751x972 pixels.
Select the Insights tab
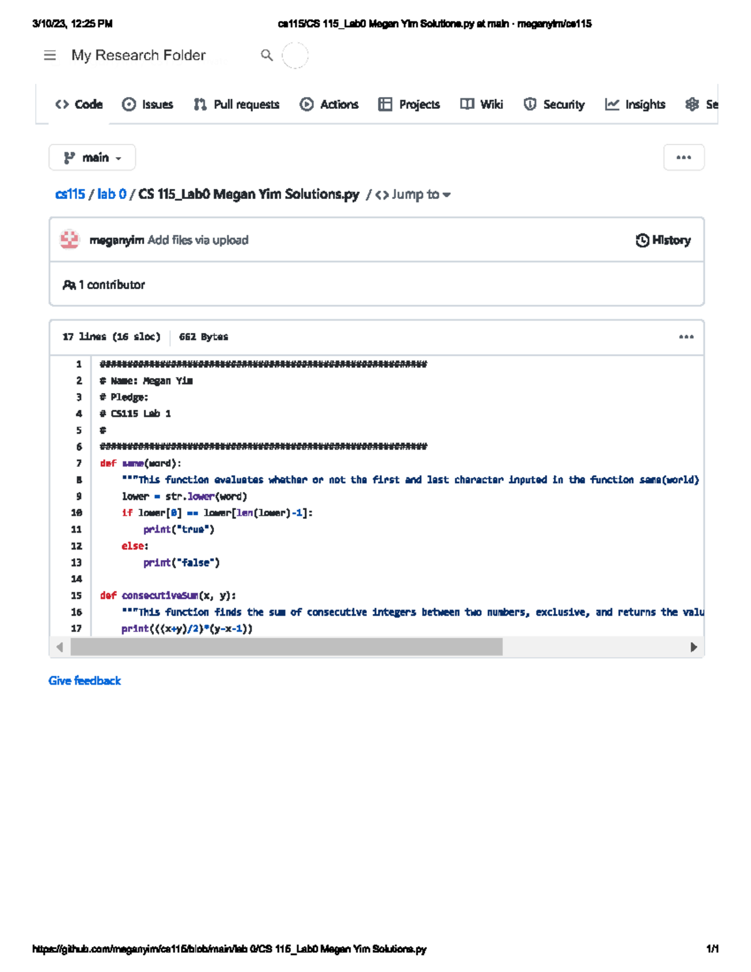click(x=635, y=105)
